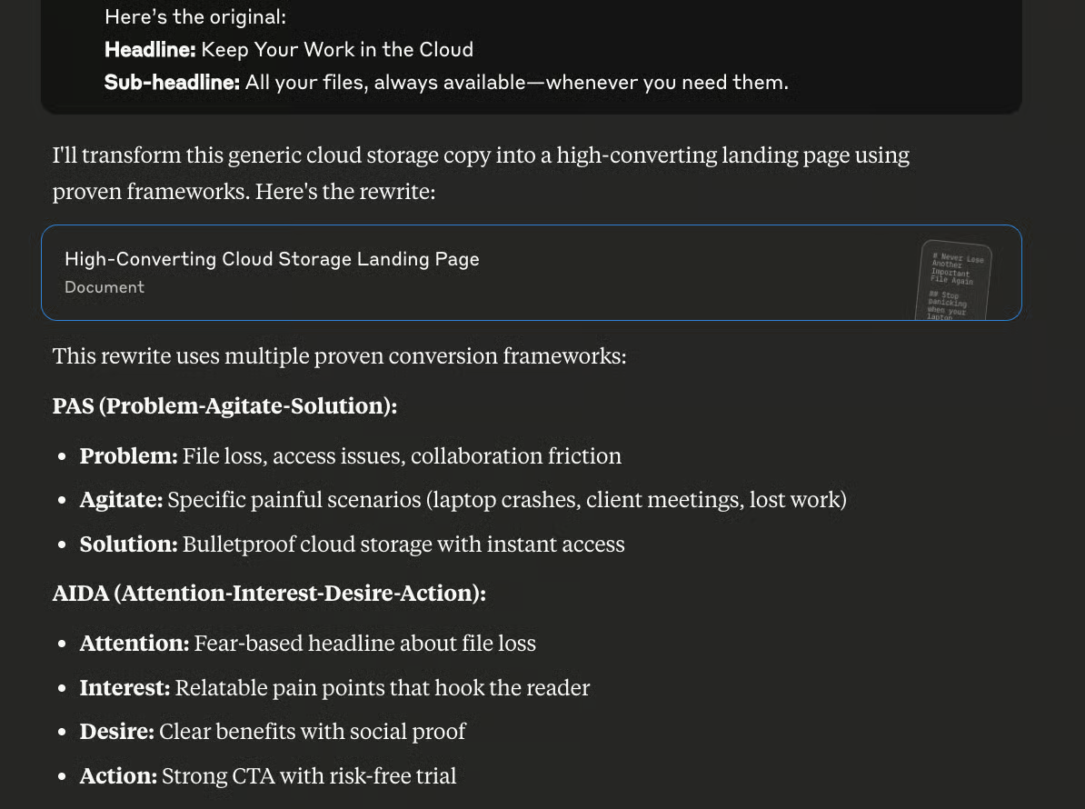Click the PAS (Problem-Agitate-Solution) heading
The width and height of the screenshot is (1085, 809).
click(x=224, y=405)
